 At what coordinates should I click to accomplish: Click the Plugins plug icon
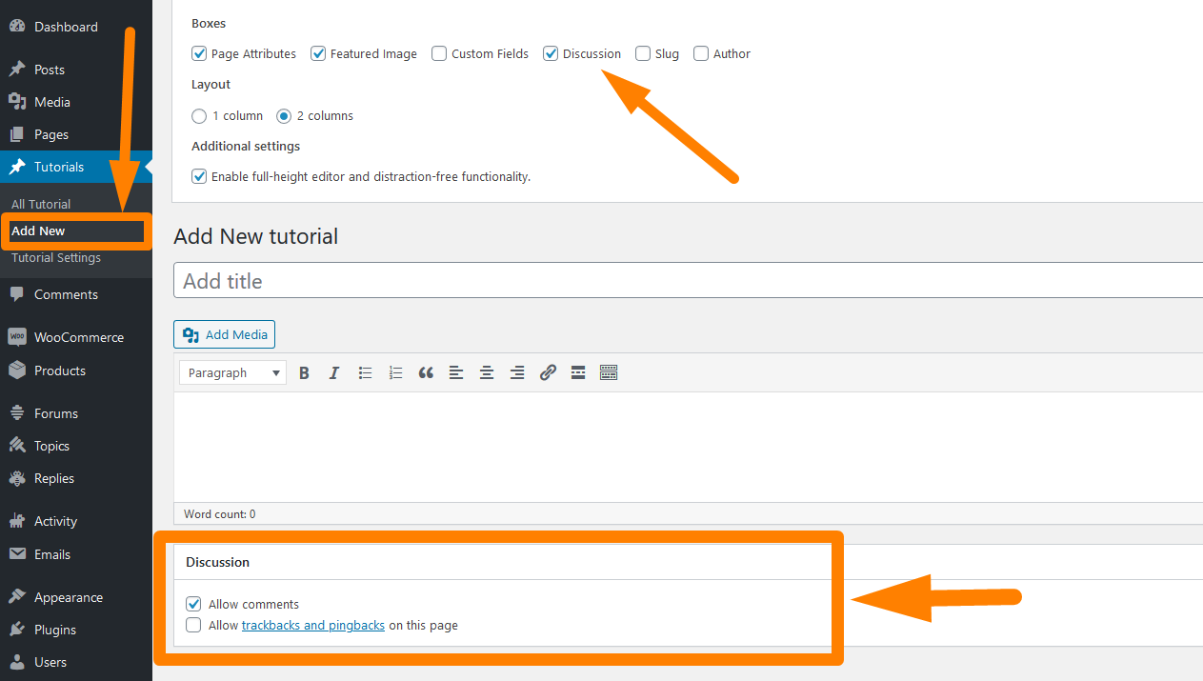[x=17, y=630]
